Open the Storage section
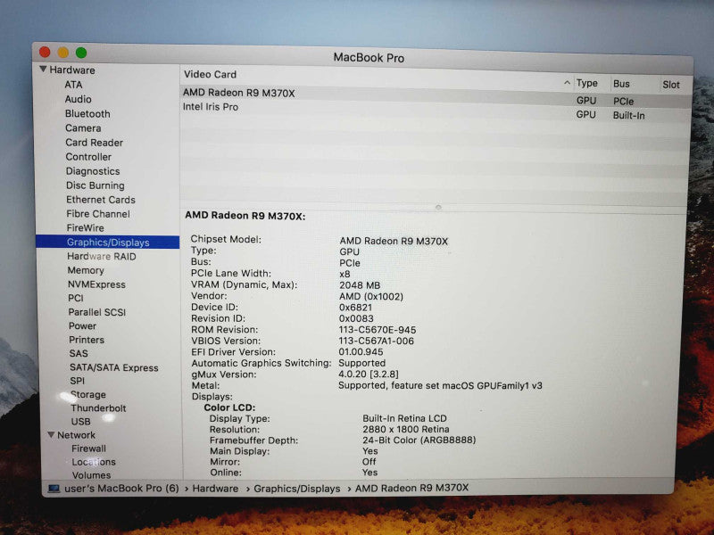The height and width of the screenshot is (535, 714). (x=87, y=394)
